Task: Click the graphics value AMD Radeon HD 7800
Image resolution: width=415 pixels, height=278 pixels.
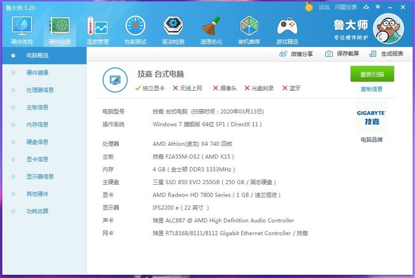Action: tap(216, 195)
